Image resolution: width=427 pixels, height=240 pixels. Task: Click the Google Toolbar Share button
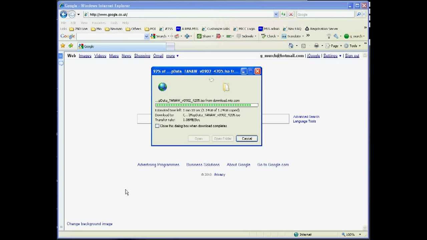pos(204,36)
